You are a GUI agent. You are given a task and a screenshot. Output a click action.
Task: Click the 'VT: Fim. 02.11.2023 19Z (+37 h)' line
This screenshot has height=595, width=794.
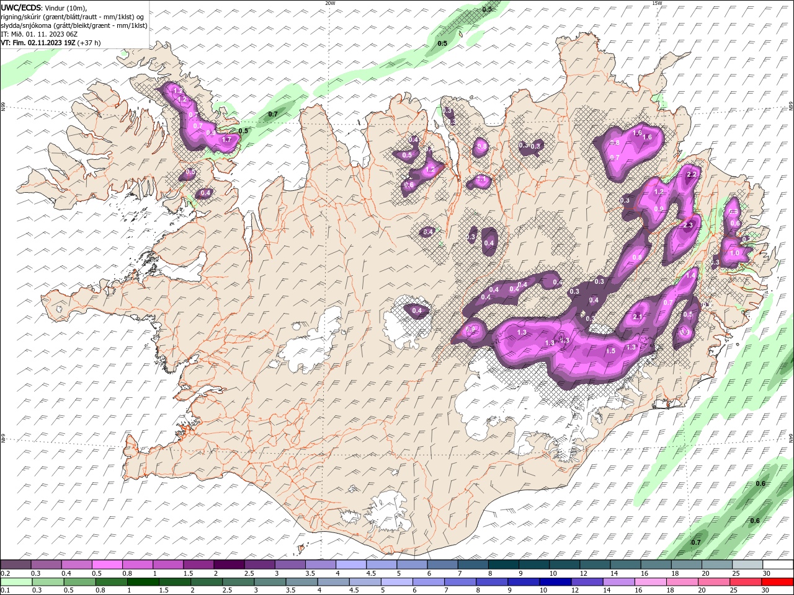pyautogui.click(x=51, y=43)
